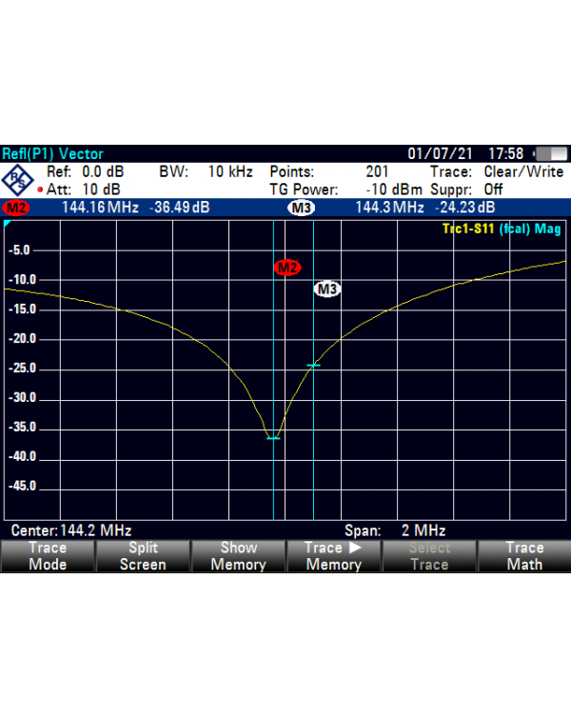Open the Trace Mode softkey
The image size is (571, 719).
point(48,556)
